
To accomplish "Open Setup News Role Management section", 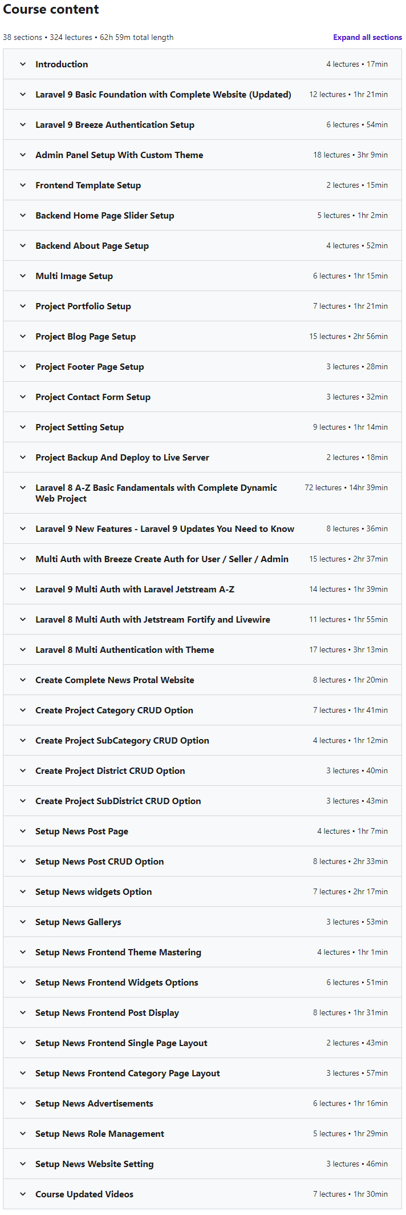I will 100,1134.
